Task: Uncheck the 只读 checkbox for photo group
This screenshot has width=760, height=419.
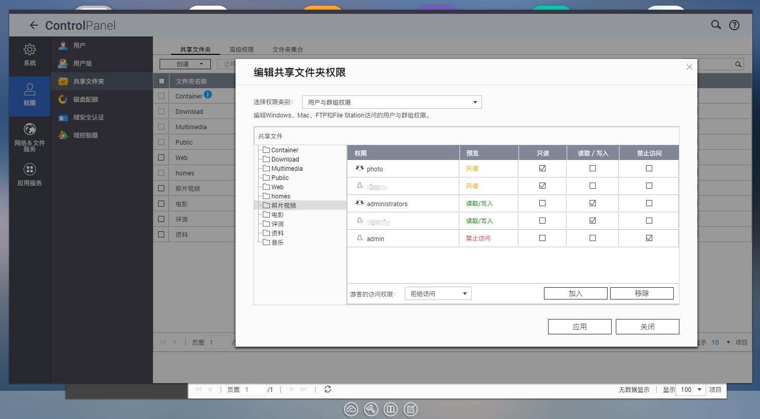Action: pos(542,168)
